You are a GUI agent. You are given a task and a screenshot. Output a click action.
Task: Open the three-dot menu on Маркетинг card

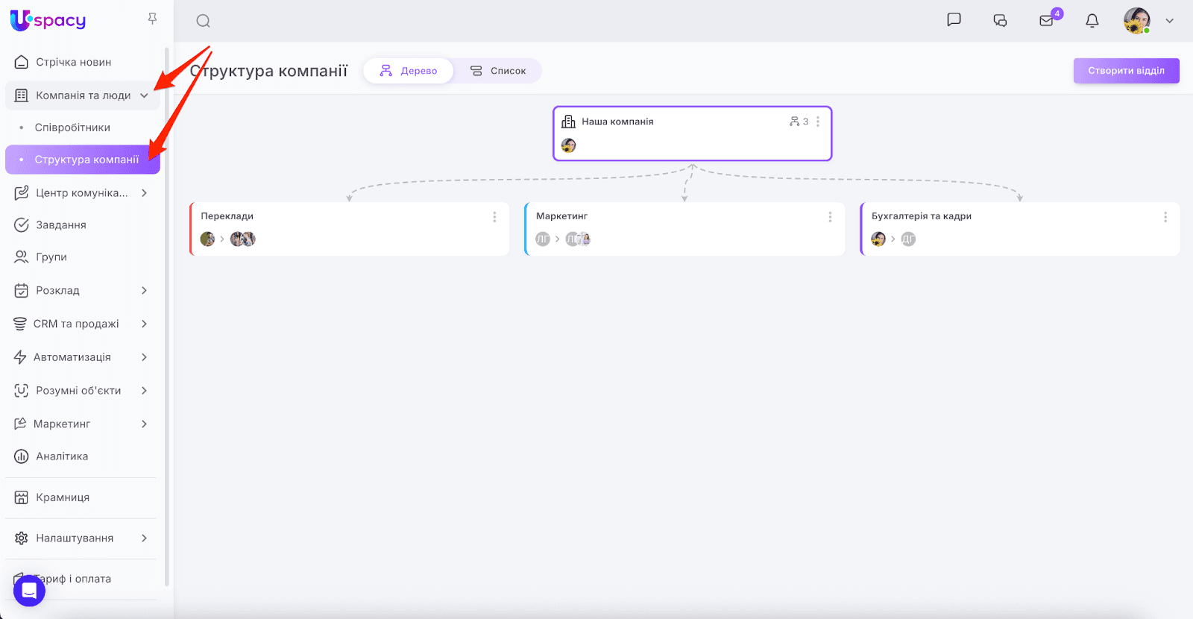[x=830, y=217]
